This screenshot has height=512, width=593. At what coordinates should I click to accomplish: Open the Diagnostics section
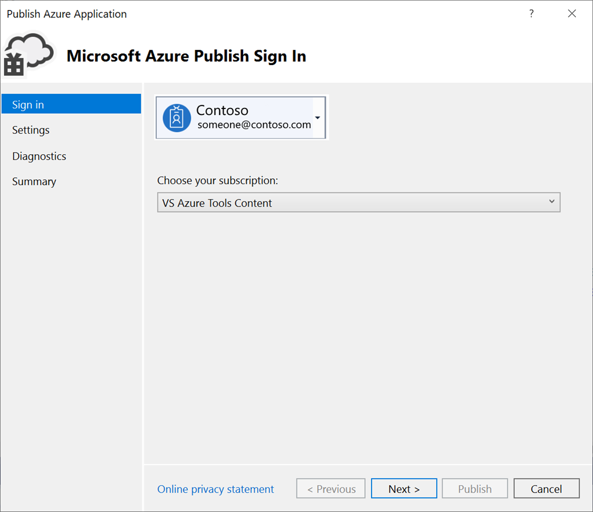tap(39, 156)
